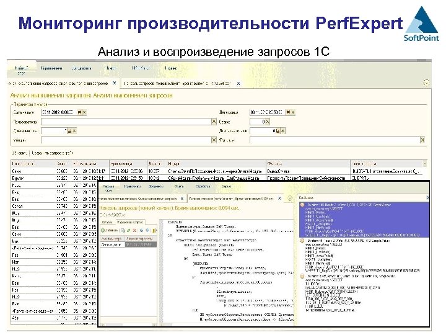Image resolution: width=446 pixels, height=335 pixels.
Task: Clear the Дата начала field value
Action: pyautogui.click(x=84, y=112)
